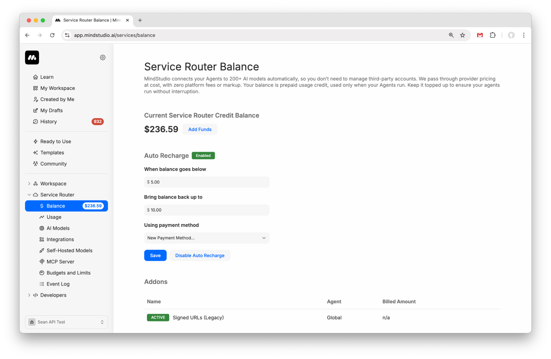The image size is (551, 359).
Task: Select the Usage chart icon in Service Router
Action: (42, 217)
